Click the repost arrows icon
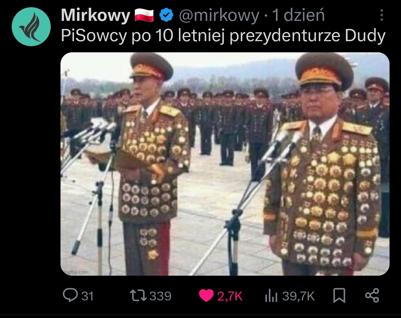Image resolution: width=401 pixels, height=318 pixels. (x=138, y=296)
